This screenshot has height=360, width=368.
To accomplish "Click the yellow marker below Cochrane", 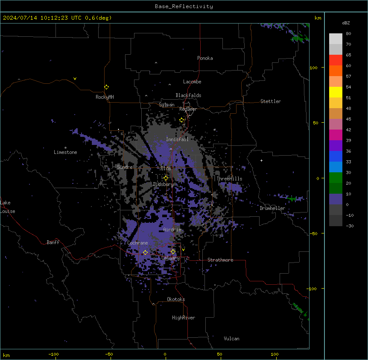I will coord(145,252).
